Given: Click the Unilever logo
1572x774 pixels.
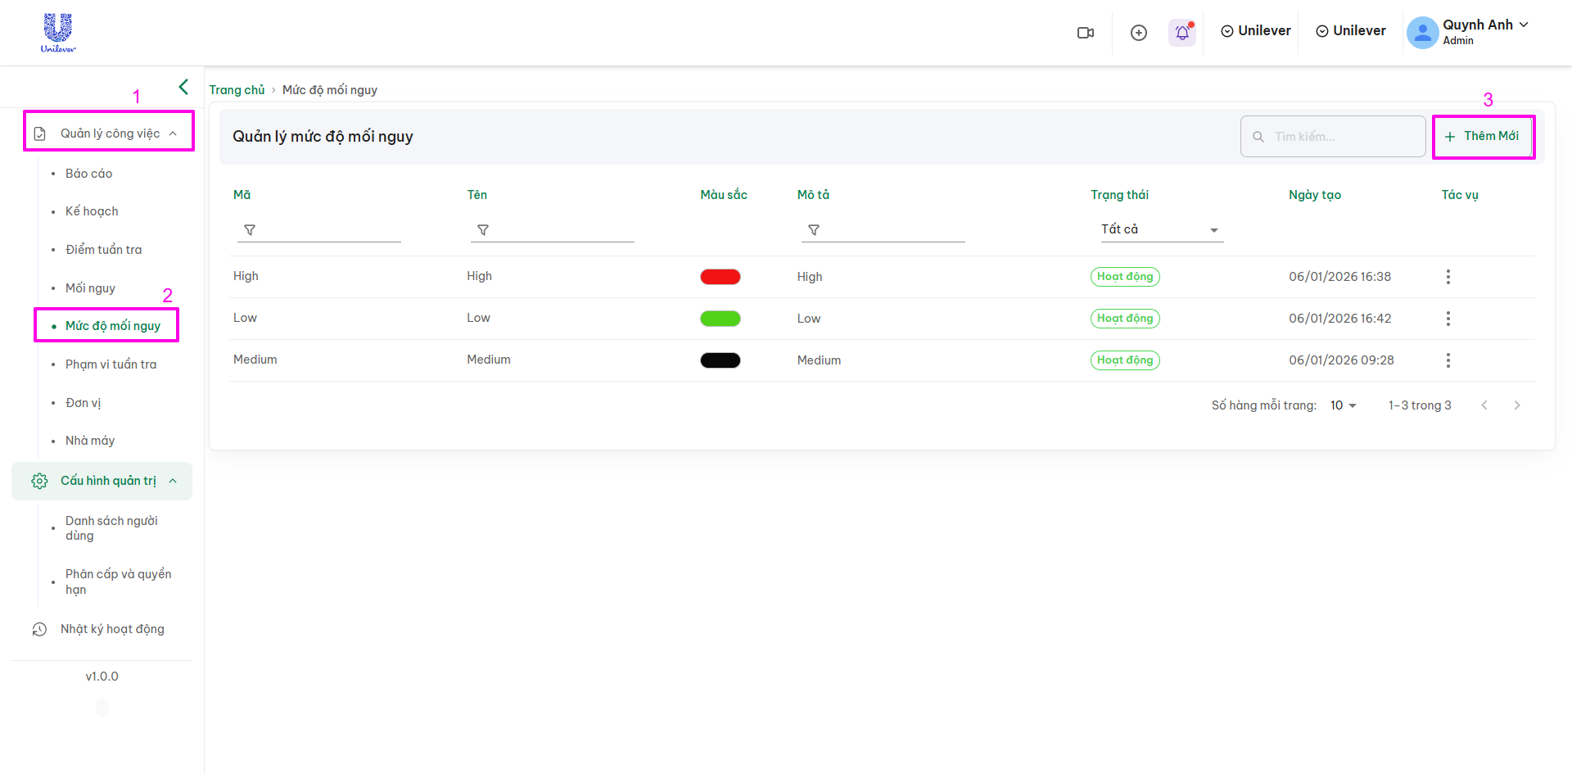Looking at the screenshot, I should click(58, 33).
